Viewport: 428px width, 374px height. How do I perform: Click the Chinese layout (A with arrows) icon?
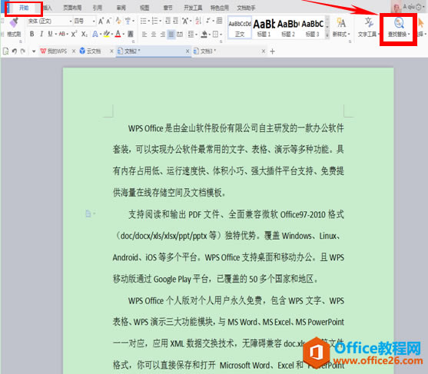185,21
